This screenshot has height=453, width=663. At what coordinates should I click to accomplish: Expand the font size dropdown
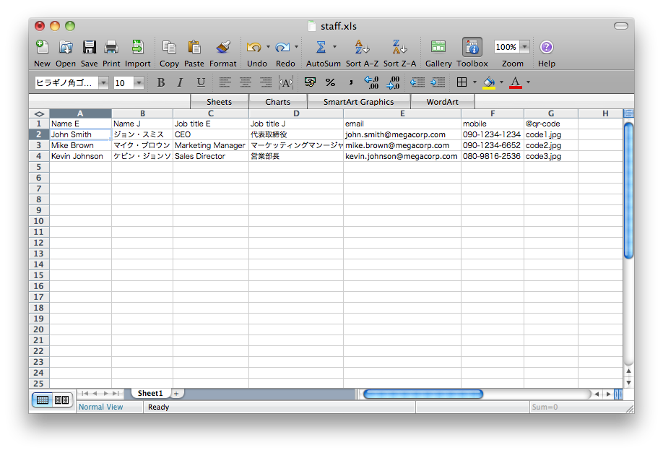(x=139, y=83)
